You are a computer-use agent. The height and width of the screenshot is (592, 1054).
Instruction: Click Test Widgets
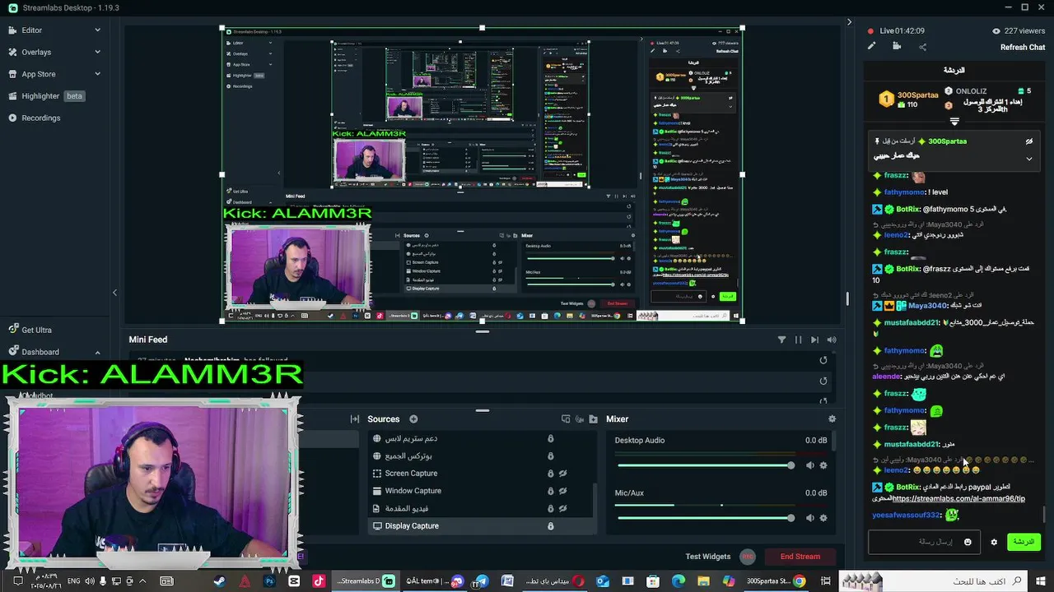pyautogui.click(x=708, y=557)
